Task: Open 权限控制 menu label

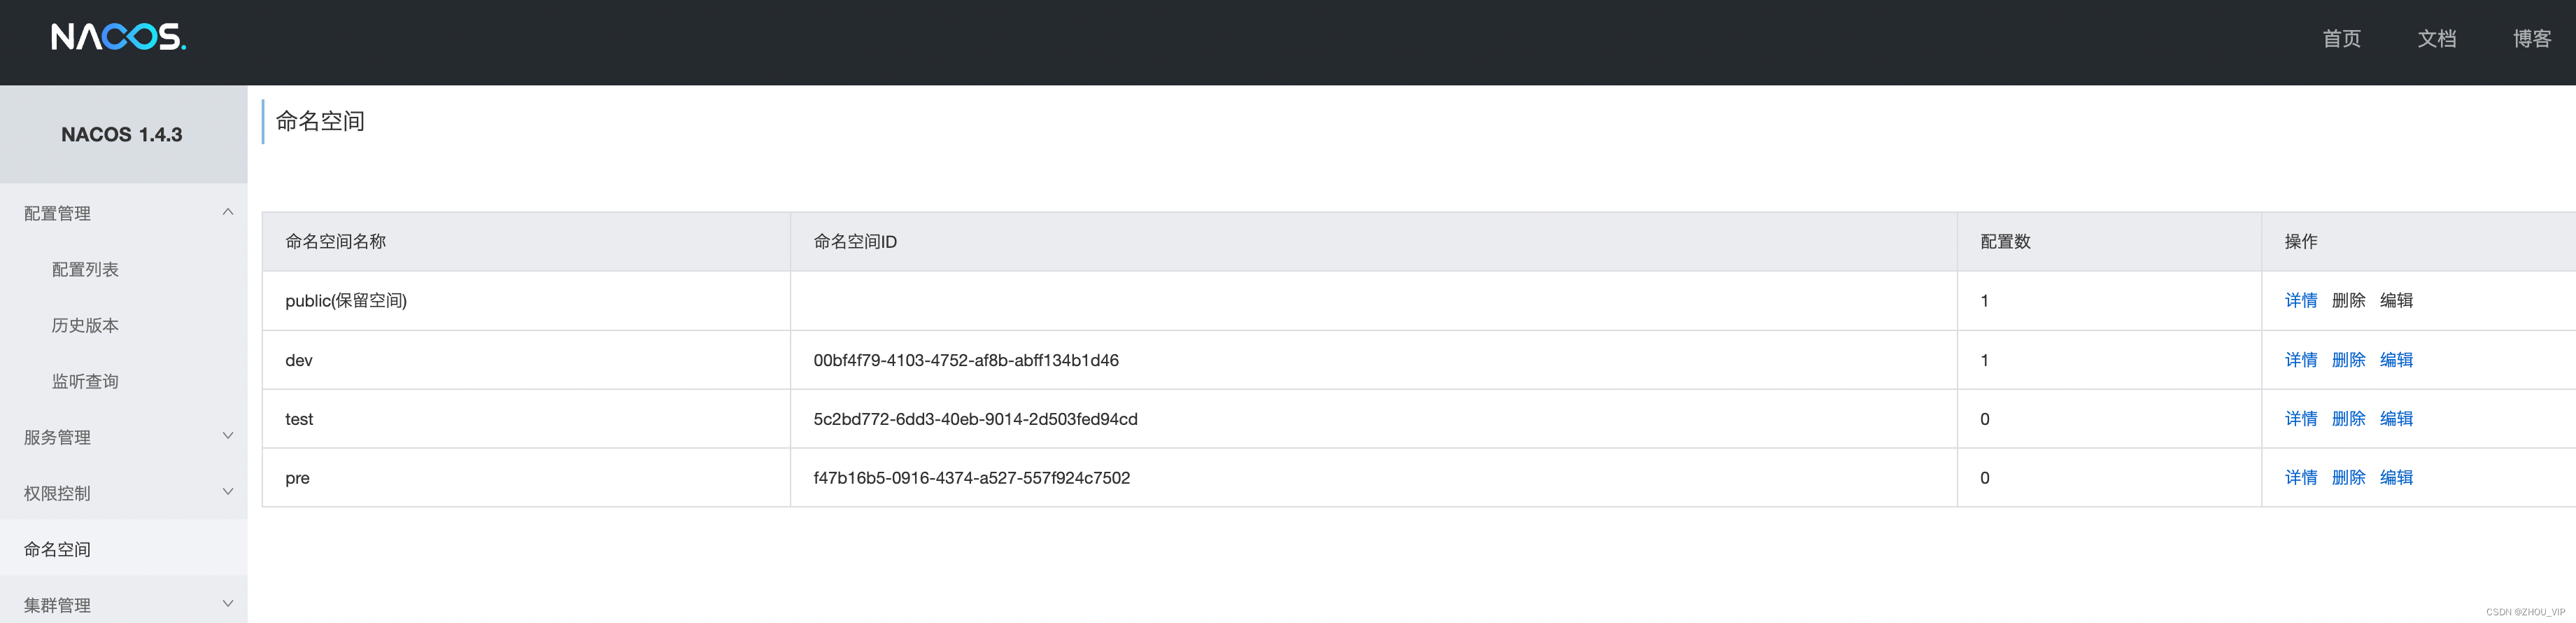Action: point(57,493)
